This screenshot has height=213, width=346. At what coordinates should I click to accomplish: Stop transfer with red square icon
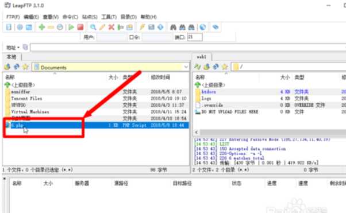[x=80, y=27]
